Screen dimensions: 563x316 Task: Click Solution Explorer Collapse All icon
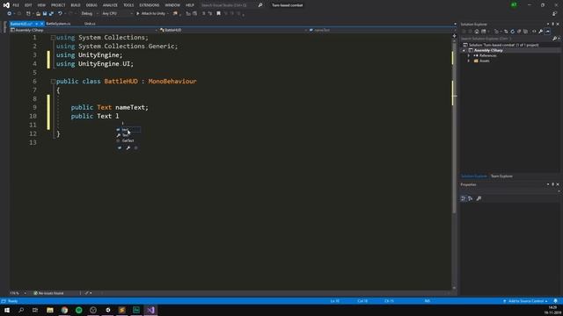click(x=519, y=32)
